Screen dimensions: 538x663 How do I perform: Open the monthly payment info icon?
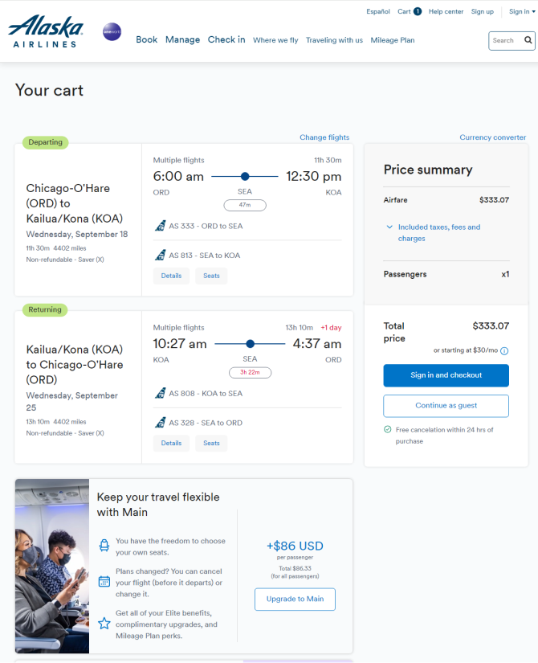click(504, 351)
